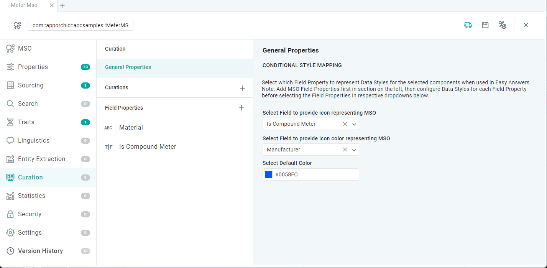This screenshot has width=547, height=268.
Task: Clear the Is Compound Meter dropdown selection
Action: 345,124
